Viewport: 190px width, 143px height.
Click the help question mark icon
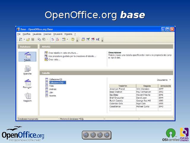[72, 39]
